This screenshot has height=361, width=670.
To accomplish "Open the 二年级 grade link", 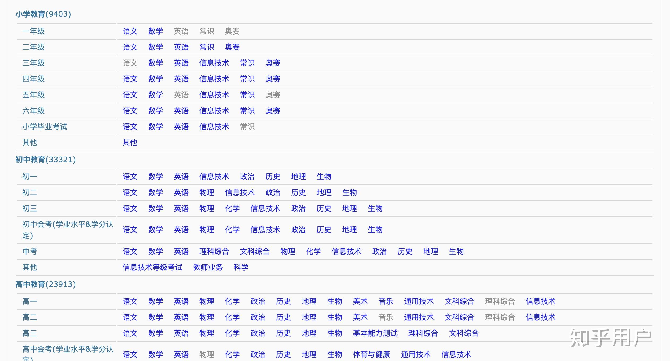I will (33, 47).
